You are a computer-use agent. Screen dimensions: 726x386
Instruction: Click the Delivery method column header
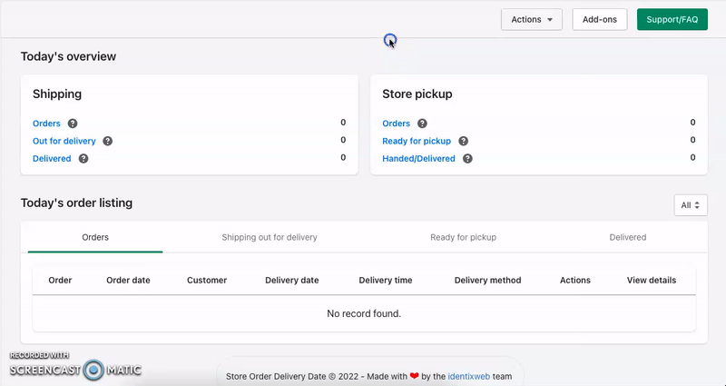[x=487, y=281]
